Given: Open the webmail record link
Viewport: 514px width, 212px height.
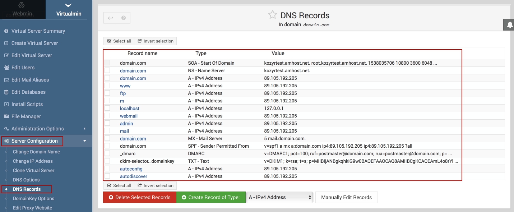Looking at the screenshot, I should pyautogui.click(x=129, y=116).
